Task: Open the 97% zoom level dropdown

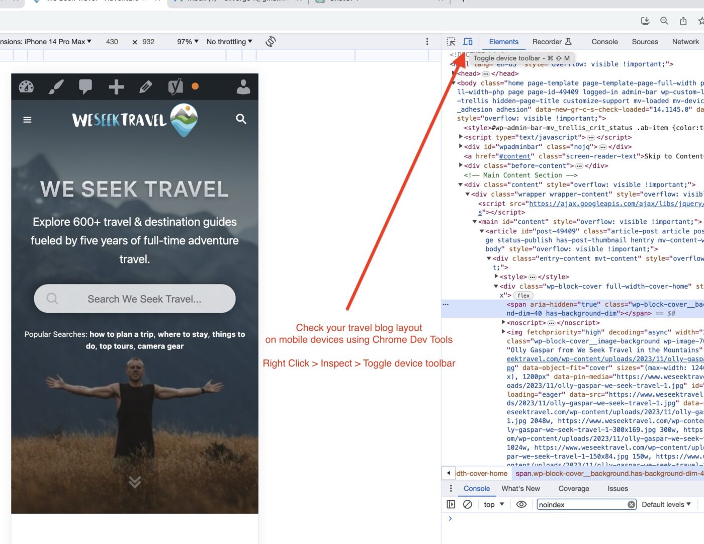Action: [x=188, y=42]
